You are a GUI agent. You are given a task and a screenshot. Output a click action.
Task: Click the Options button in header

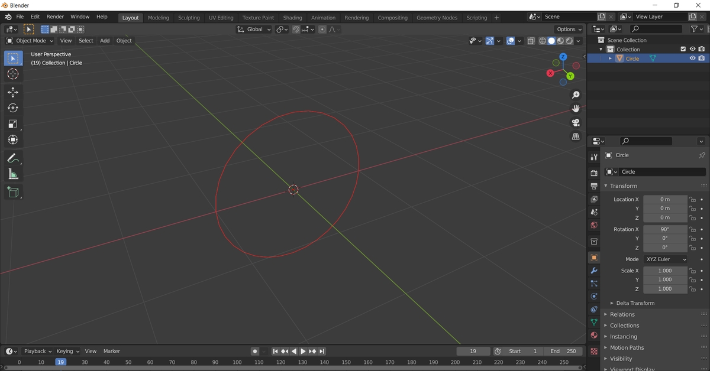[569, 29]
